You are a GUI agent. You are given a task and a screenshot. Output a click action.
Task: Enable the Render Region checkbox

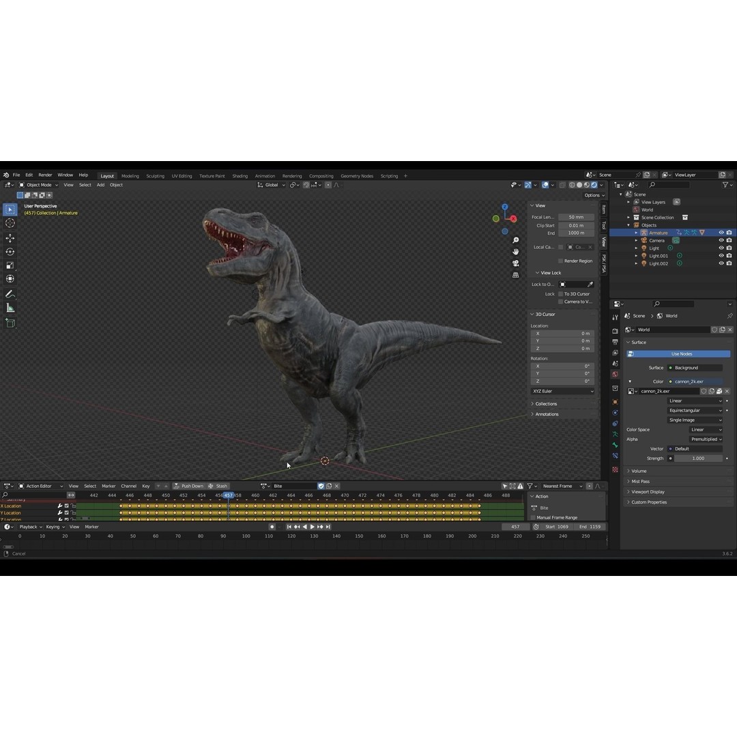pyautogui.click(x=560, y=261)
